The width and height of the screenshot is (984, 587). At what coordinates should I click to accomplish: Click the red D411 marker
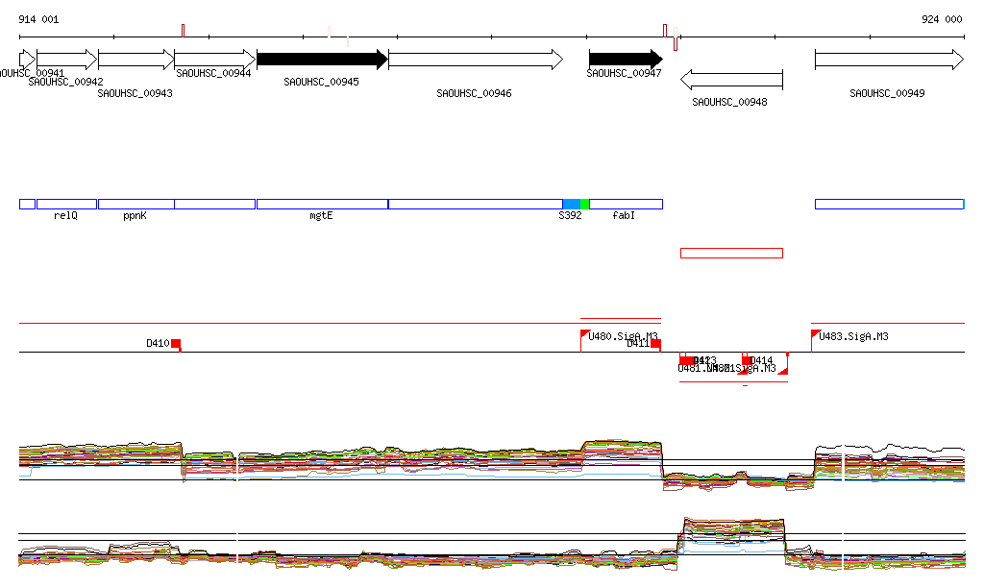tap(655, 344)
